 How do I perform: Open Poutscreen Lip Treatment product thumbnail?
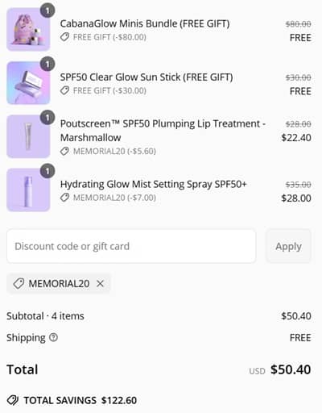pyautogui.click(x=28, y=136)
